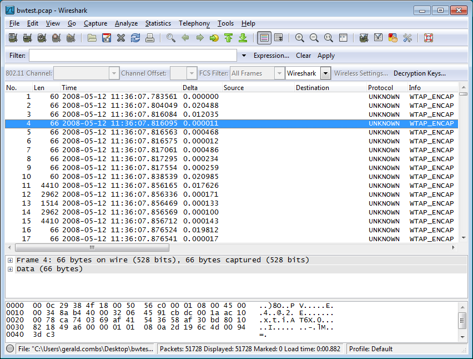
Task: Sort by the Protocol column header
Action: (x=387, y=88)
